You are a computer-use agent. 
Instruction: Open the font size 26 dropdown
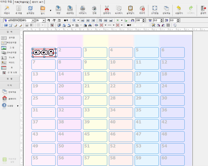click(44, 20)
